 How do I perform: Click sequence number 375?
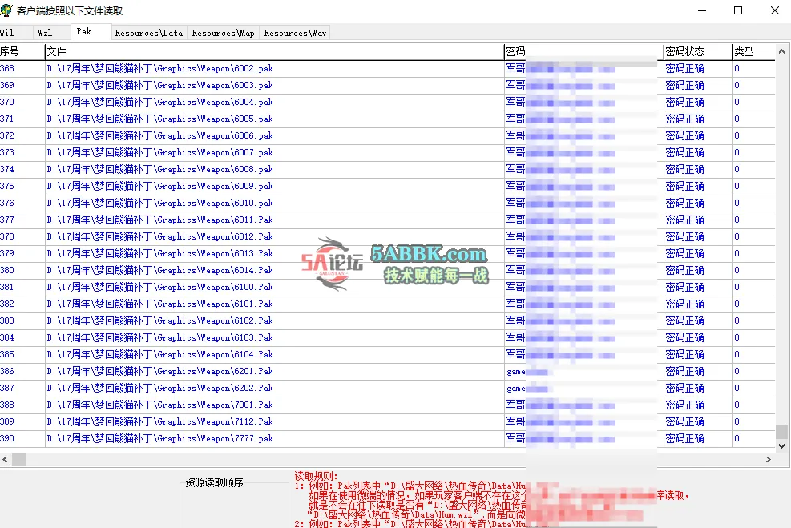point(7,186)
